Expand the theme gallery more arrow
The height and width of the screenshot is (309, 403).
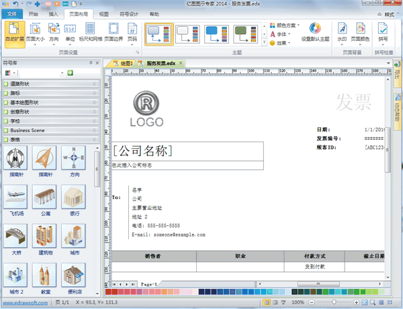coord(264,43)
